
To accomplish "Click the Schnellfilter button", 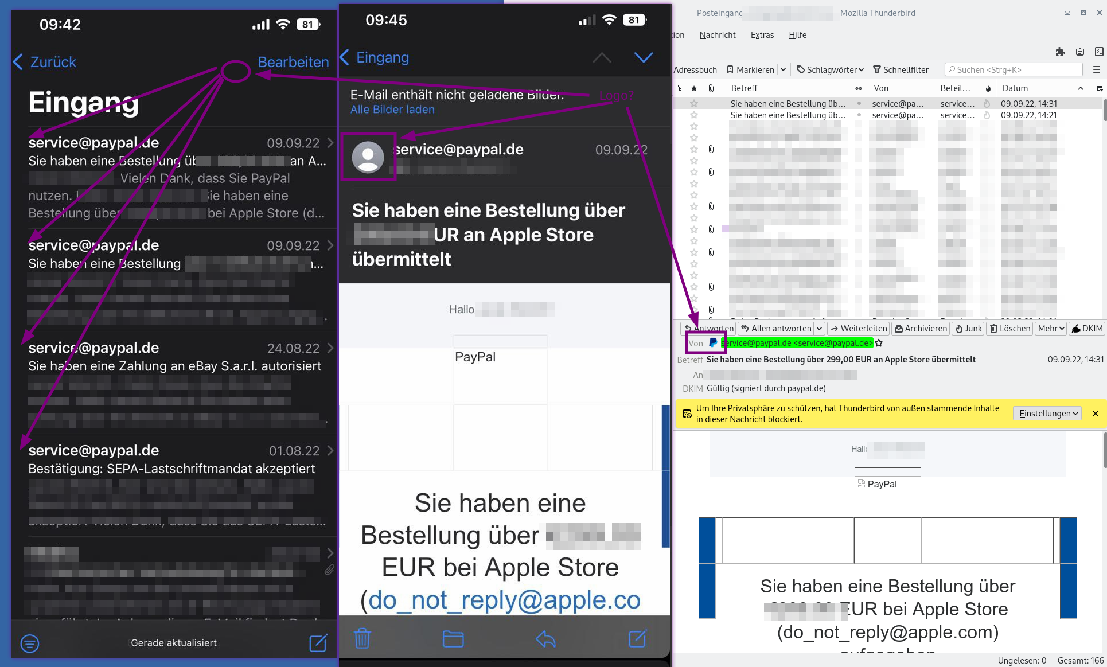I will click(x=901, y=69).
